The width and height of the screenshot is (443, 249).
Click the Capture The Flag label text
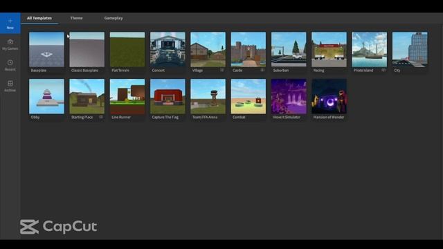165,117
